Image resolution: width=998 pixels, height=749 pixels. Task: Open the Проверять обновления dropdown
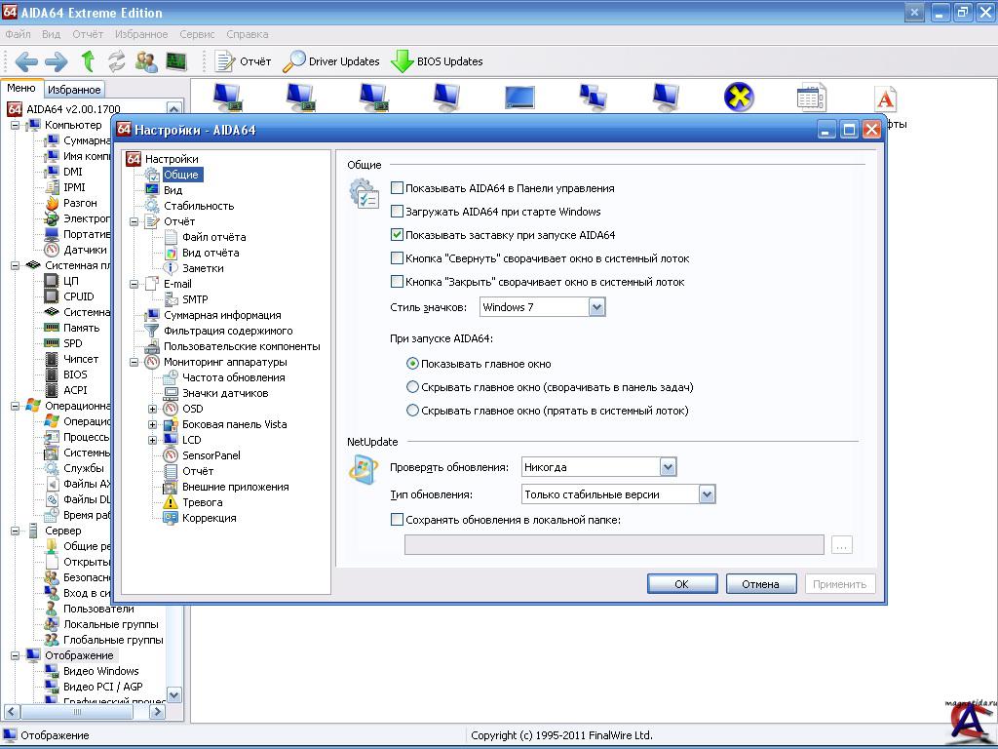tap(668, 467)
